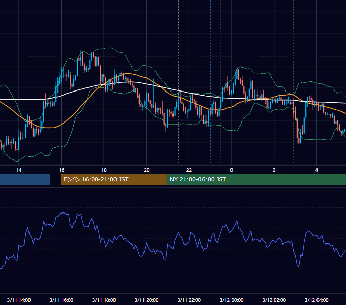Click the 3/11 18:00 time label

[x=104, y=300]
